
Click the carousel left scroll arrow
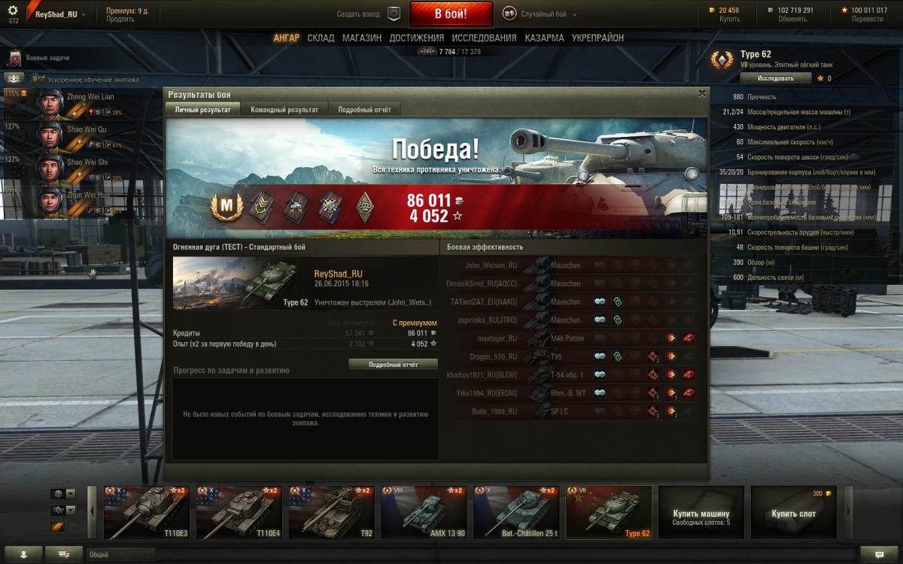93,512
